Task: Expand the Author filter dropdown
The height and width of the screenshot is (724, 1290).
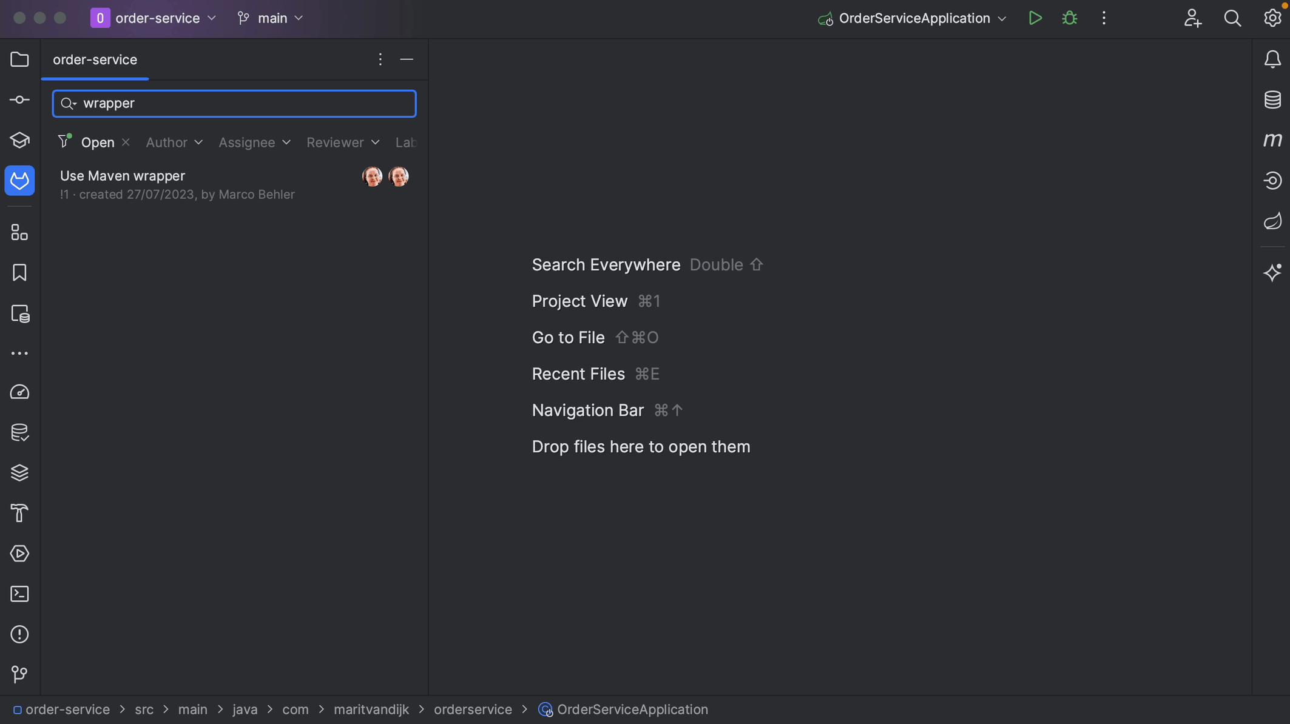Action: click(x=174, y=142)
